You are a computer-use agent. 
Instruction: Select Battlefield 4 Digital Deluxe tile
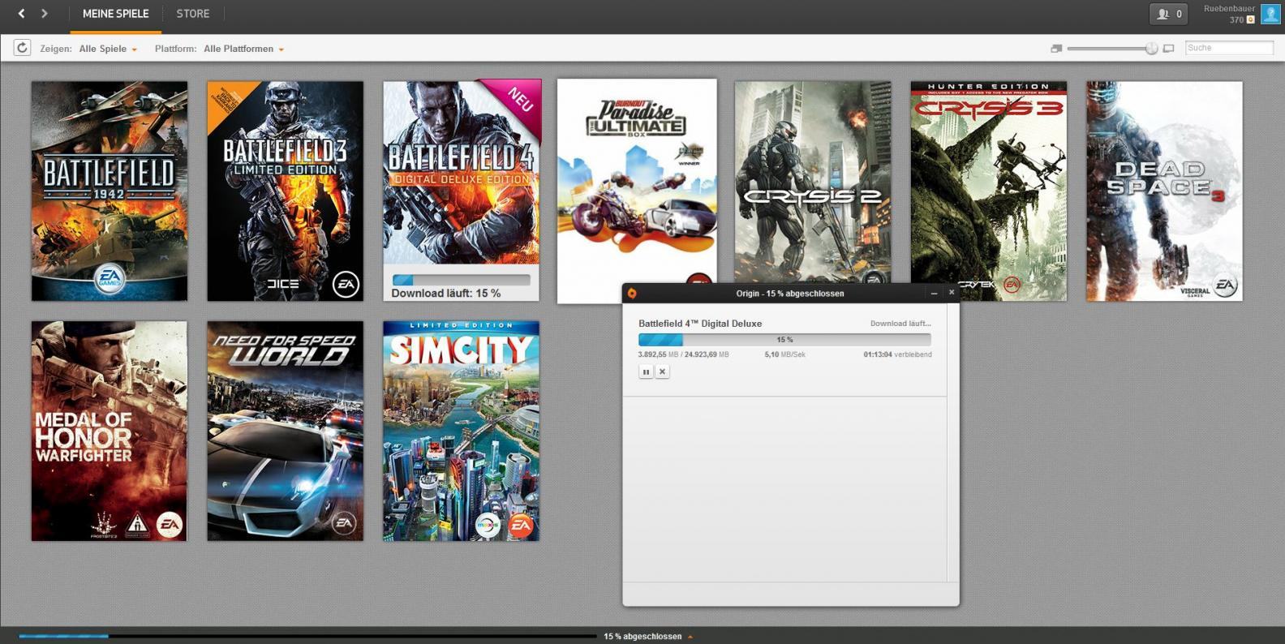[x=462, y=191]
